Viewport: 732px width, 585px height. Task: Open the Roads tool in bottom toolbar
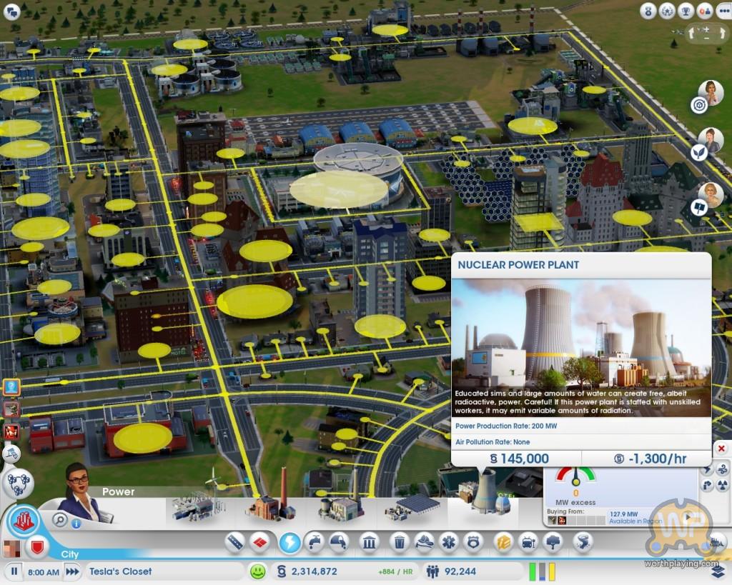coord(236,543)
